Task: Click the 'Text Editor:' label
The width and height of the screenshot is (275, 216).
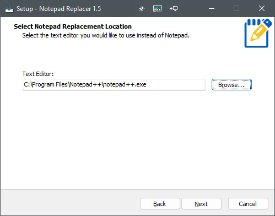Action: click(x=38, y=74)
